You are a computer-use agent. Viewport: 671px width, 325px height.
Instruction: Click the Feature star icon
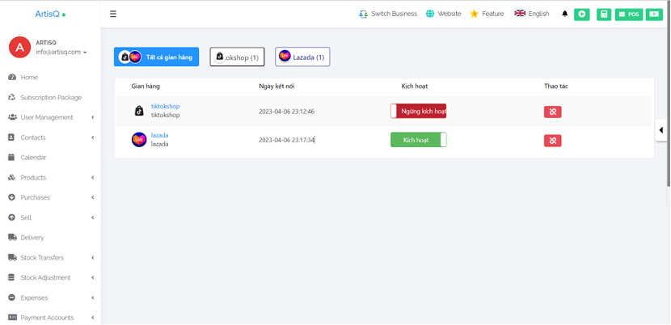pyautogui.click(x=475, y=14)
